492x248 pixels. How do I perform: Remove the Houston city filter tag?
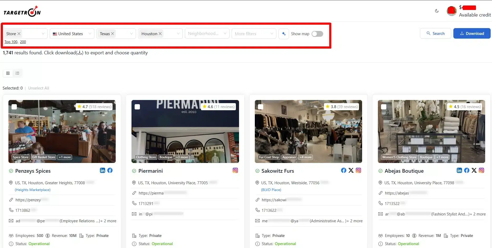coord(160,34)
